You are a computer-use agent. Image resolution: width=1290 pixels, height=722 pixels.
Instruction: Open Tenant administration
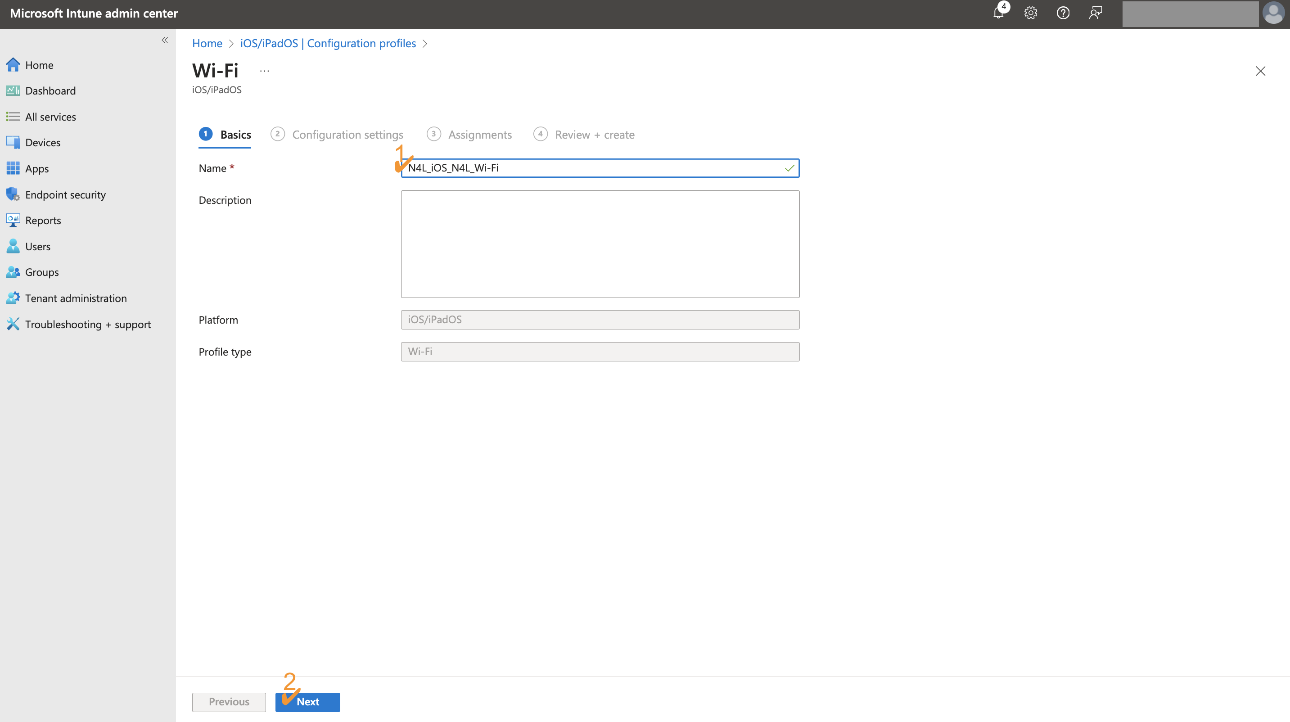pos(76,298)
